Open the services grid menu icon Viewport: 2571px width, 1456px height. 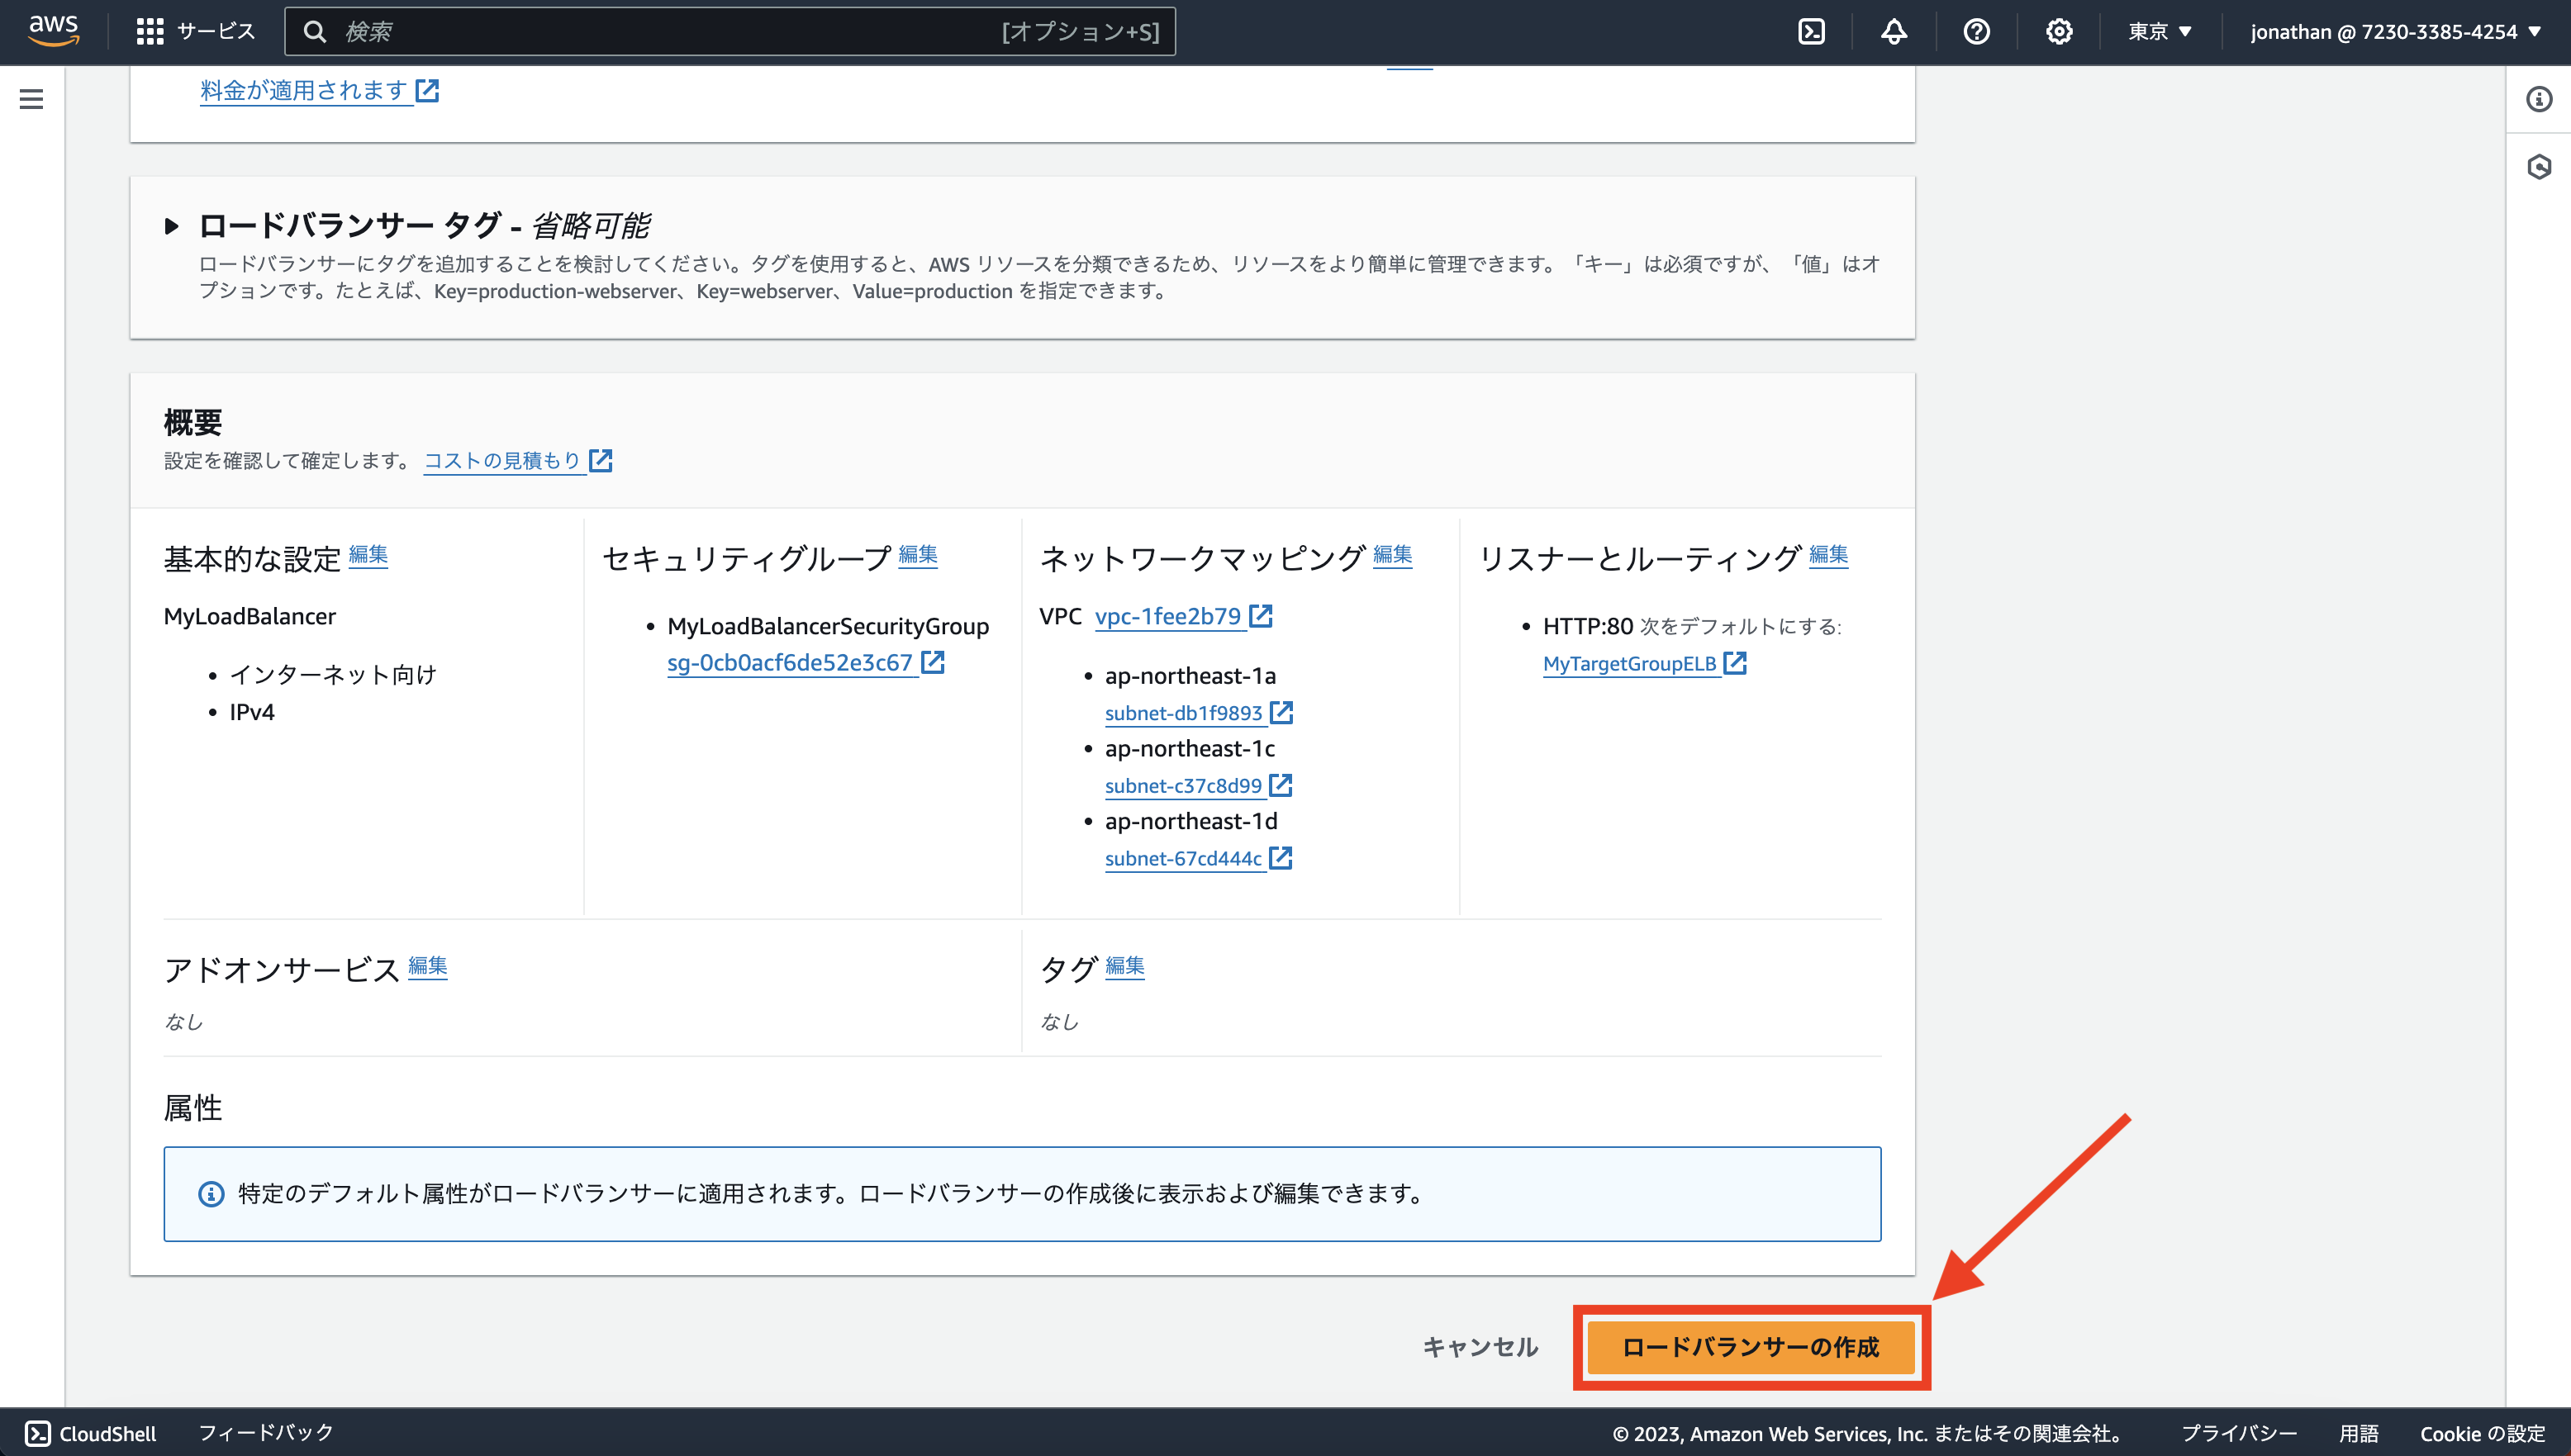click(149, 31)
